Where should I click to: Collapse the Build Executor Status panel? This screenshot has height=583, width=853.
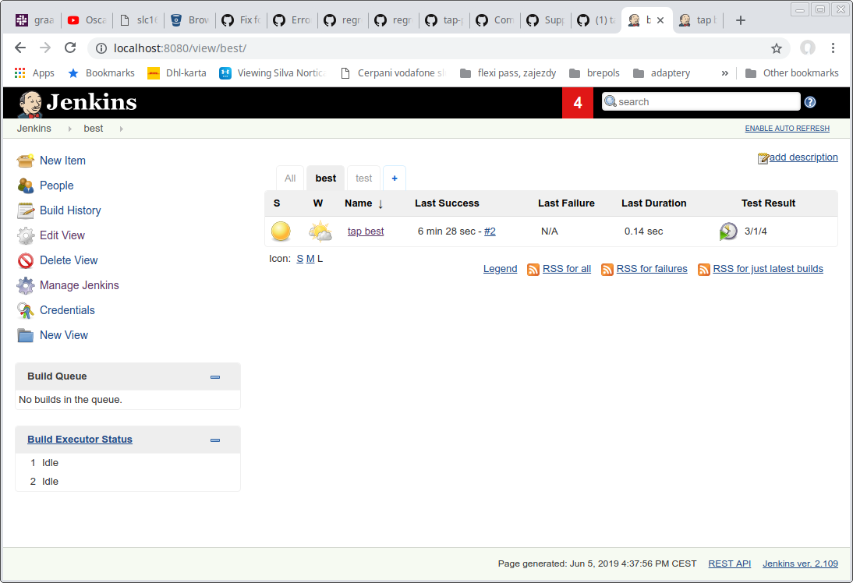215,440
